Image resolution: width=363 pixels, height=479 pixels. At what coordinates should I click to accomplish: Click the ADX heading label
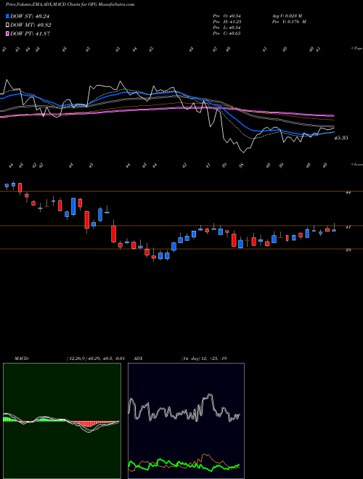coord(138,359)
